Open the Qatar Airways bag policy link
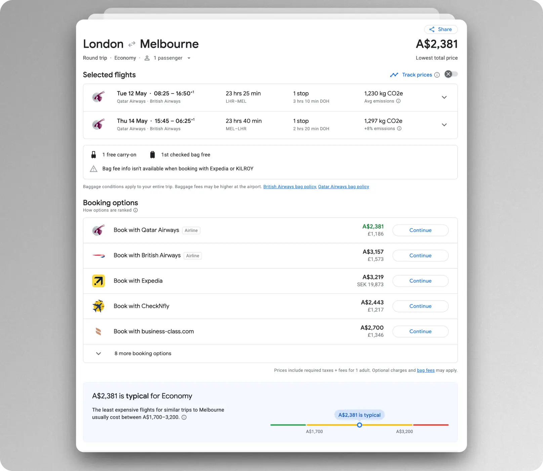This screenshot has height=471, width=543. click(x=343, y=187)
